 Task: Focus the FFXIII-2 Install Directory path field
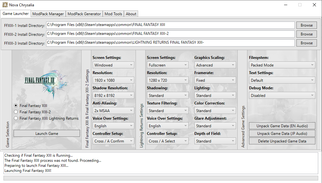pos(170,34)
